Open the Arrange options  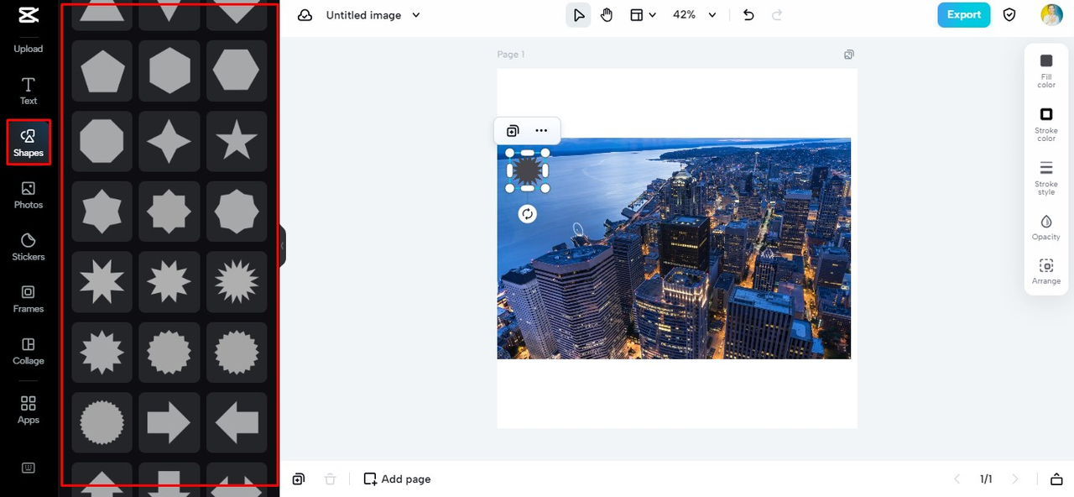point(1046,272)
